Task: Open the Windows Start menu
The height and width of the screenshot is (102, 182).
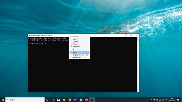Action: click(x=3, y=100)
